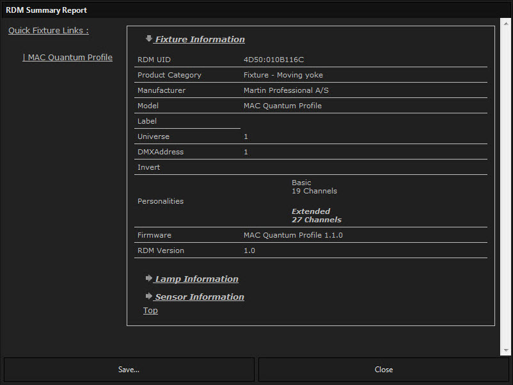Screen dimensions: 513x385
Task: Click the Save... button
Action: click(x=129, y=370)
